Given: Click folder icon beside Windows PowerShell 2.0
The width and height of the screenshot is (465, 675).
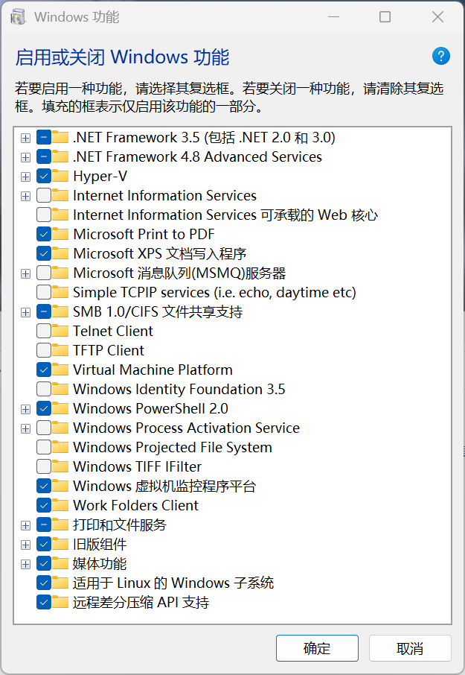Looking at the screenshot, I should tap(60, 408).
